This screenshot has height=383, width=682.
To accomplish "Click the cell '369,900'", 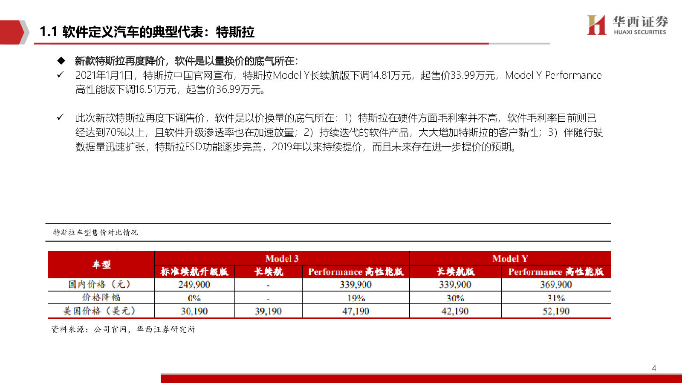I will (x=556, y=285).
